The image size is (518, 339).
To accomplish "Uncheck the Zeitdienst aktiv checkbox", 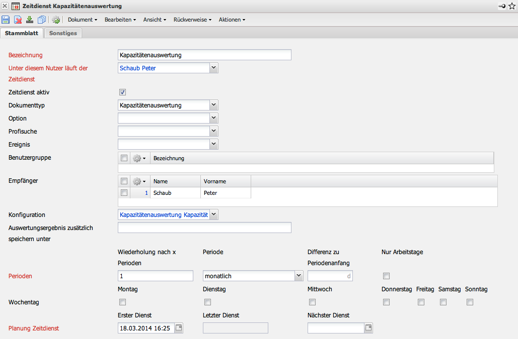I will coord(122,92).
